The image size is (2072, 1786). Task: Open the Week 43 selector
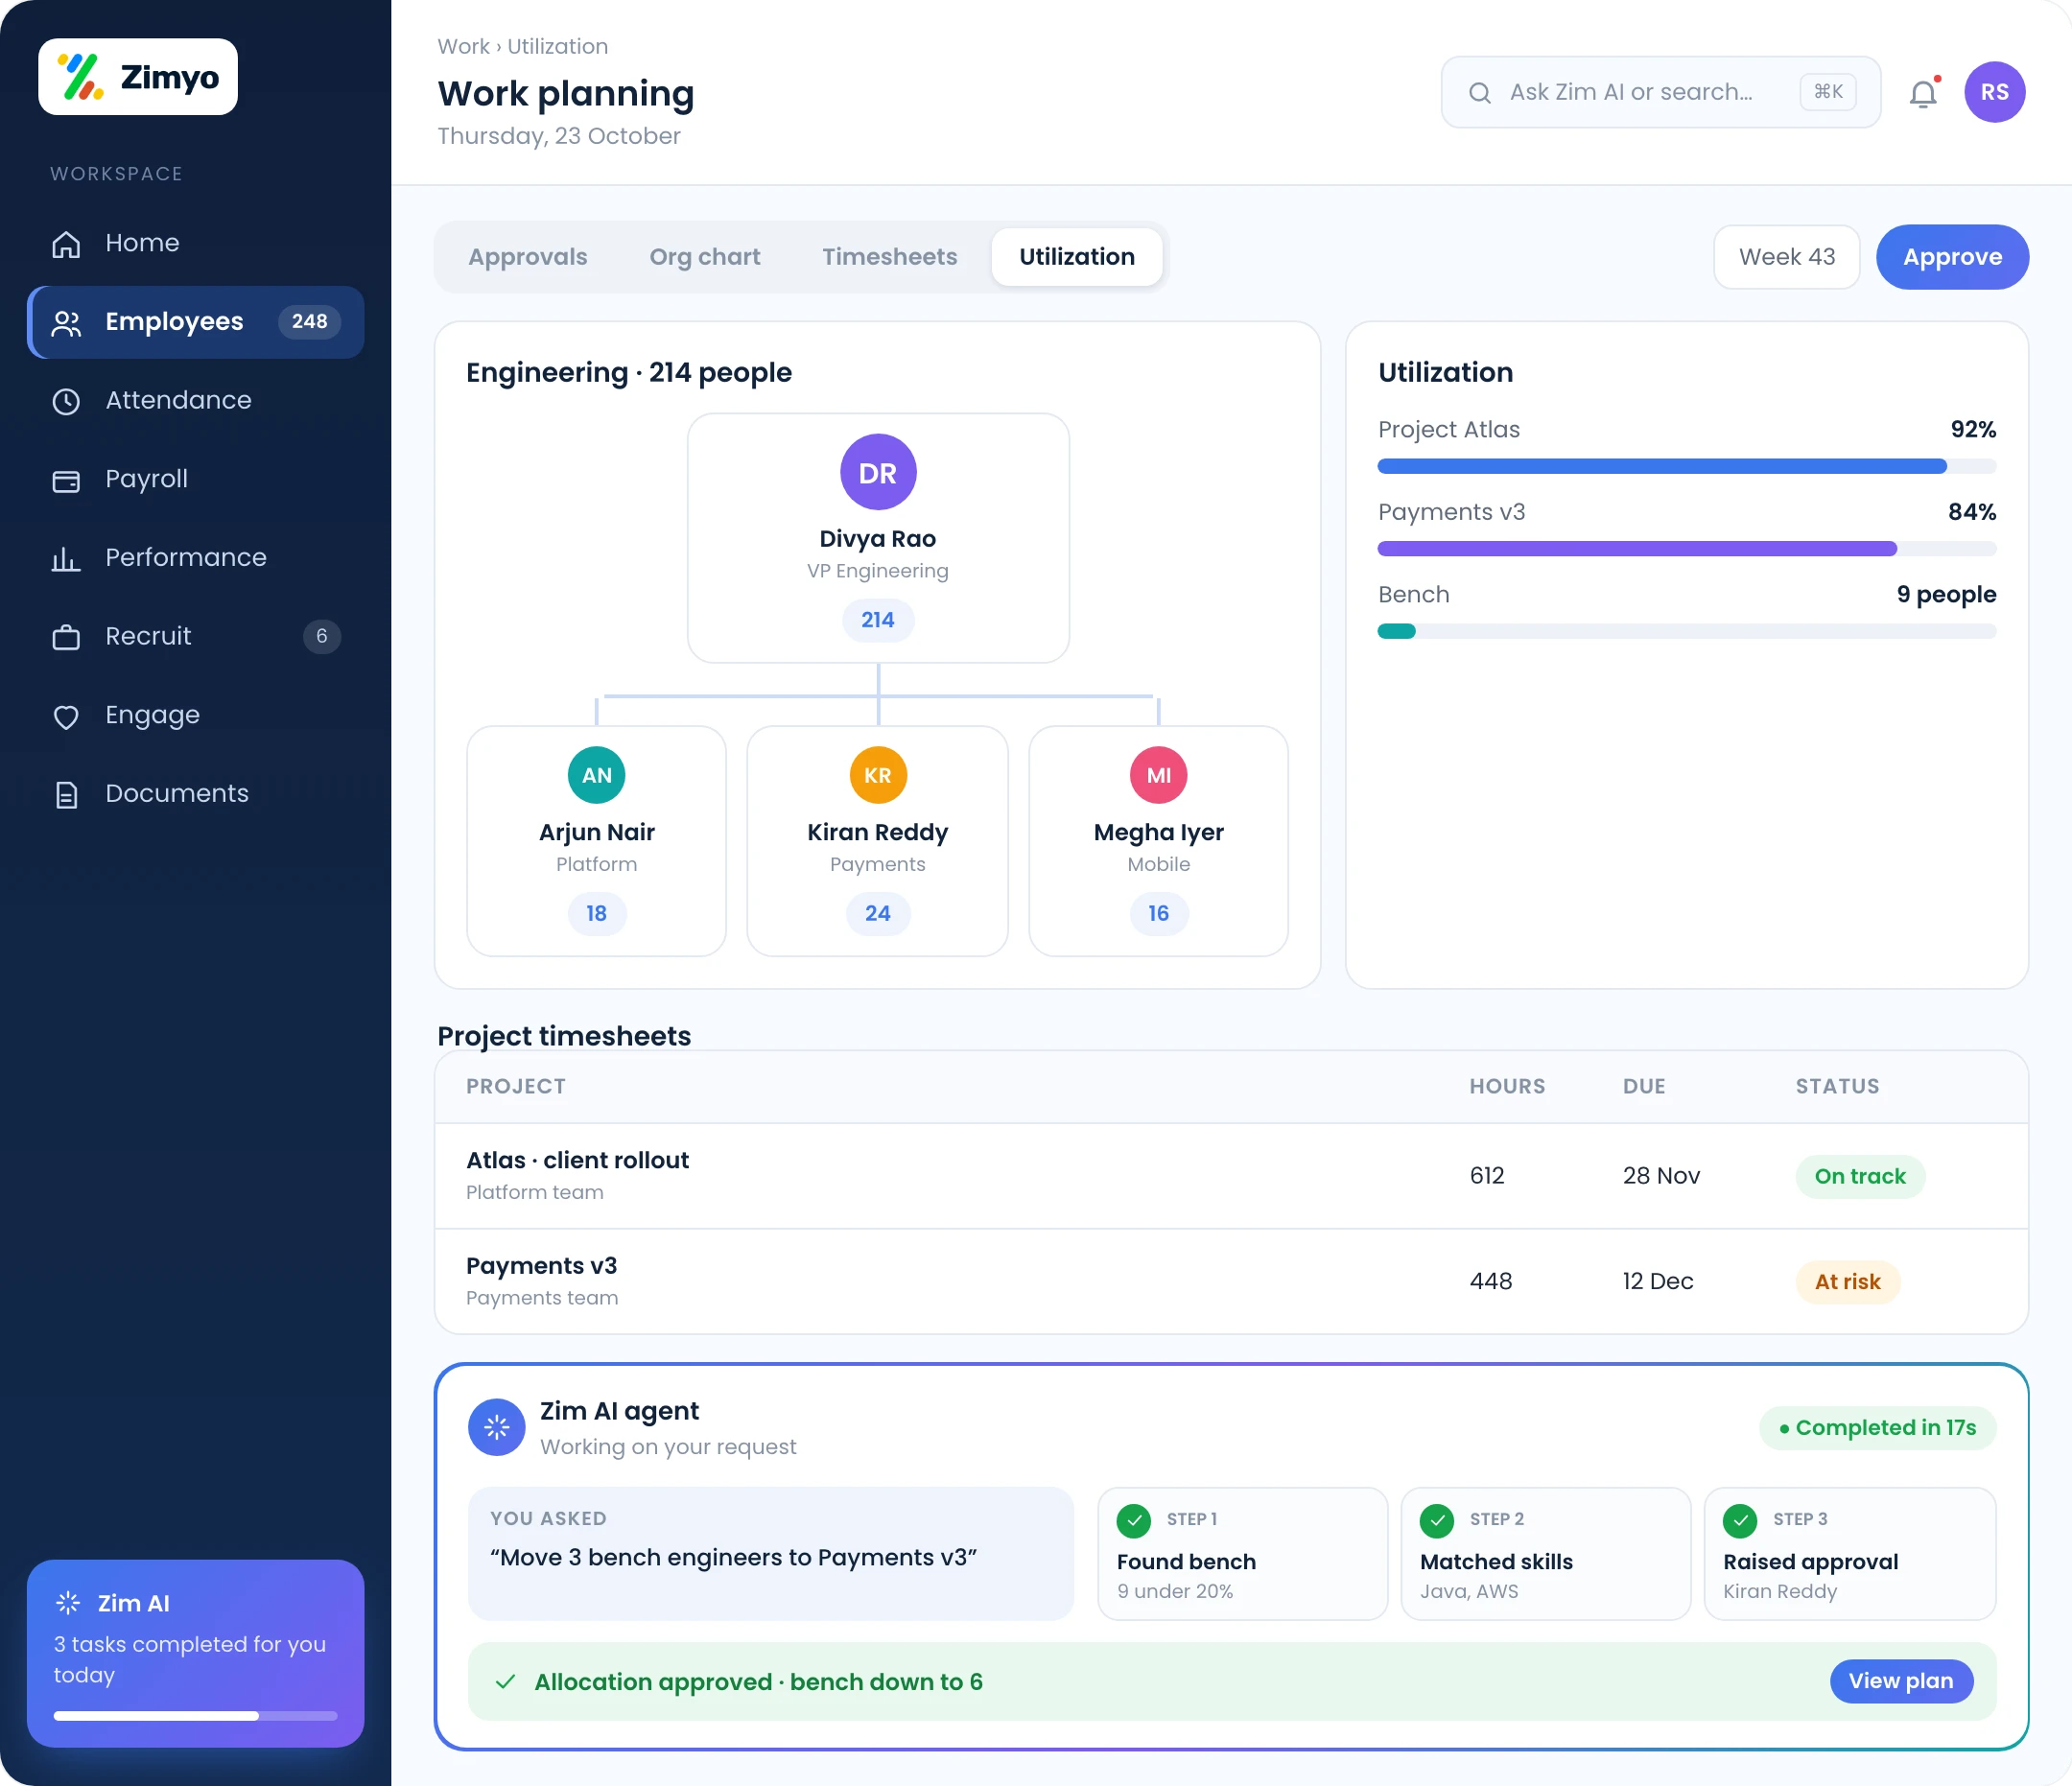click(1787, 257)
